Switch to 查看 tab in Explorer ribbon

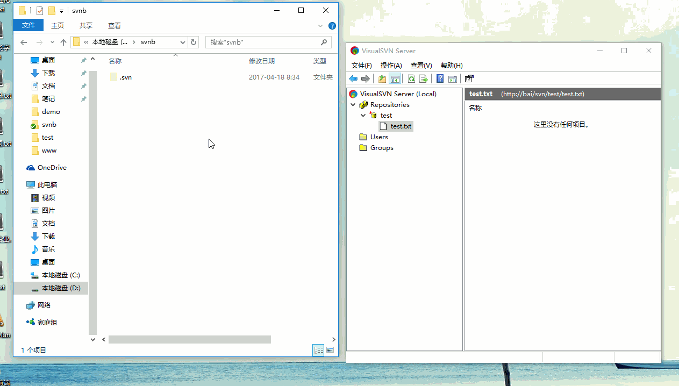pyautogui.click(x=115, y=25)
